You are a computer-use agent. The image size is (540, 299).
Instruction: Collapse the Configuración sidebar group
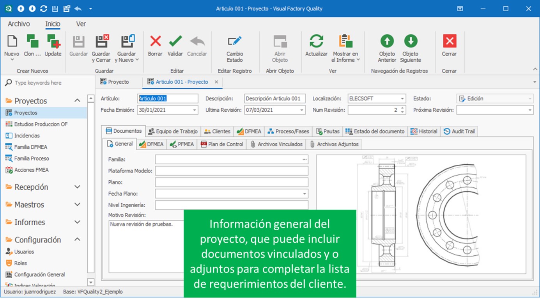[x=77, y=240]
